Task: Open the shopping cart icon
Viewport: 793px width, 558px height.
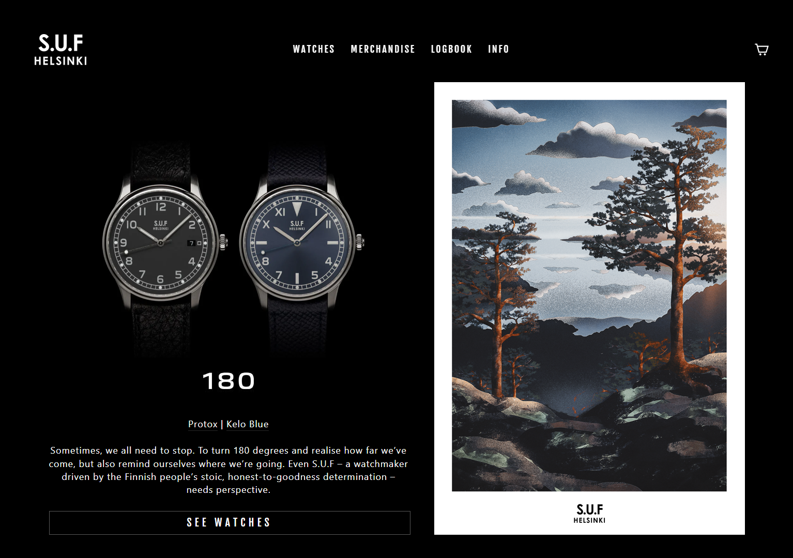Action: [x=761, y=50]
